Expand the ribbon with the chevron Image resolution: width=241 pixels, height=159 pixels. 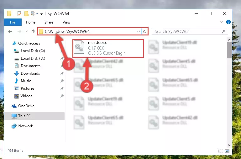(x=222, y=22)
